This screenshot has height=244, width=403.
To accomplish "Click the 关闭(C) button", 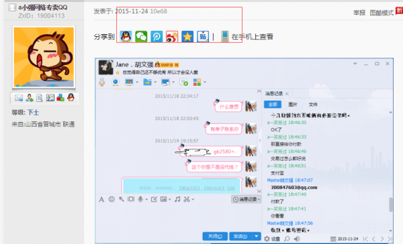I will click(215, 236).
